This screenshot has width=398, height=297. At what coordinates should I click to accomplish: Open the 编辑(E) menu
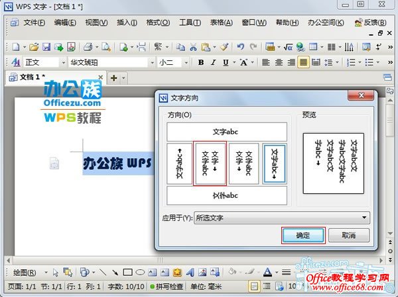pos(65,22)
